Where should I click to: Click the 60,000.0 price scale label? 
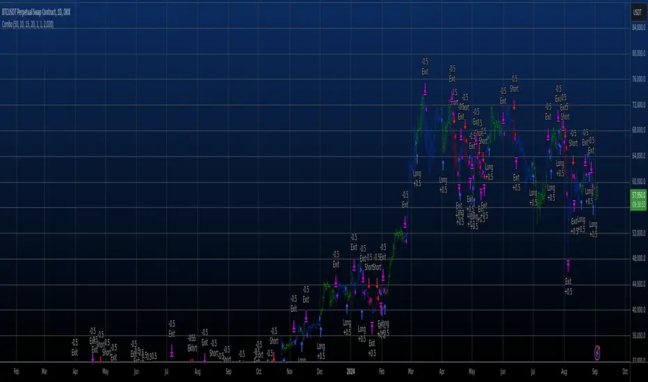point(638,181)
